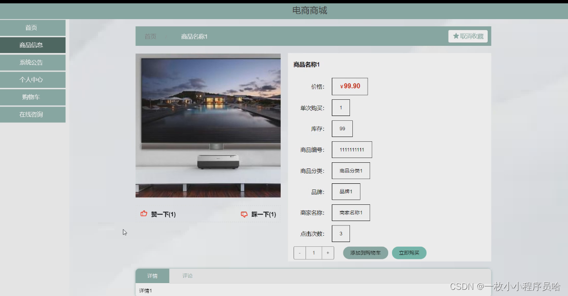Open 系统公告 sidebar item
This screenshot has height=296, width=568.
pyautogui.click(x=33, y=62)
